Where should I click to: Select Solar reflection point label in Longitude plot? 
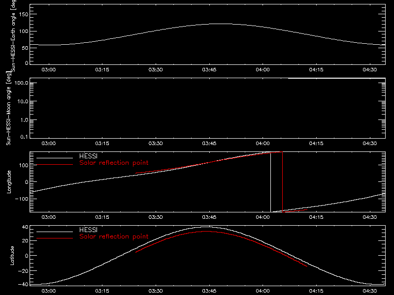(114, 163)
